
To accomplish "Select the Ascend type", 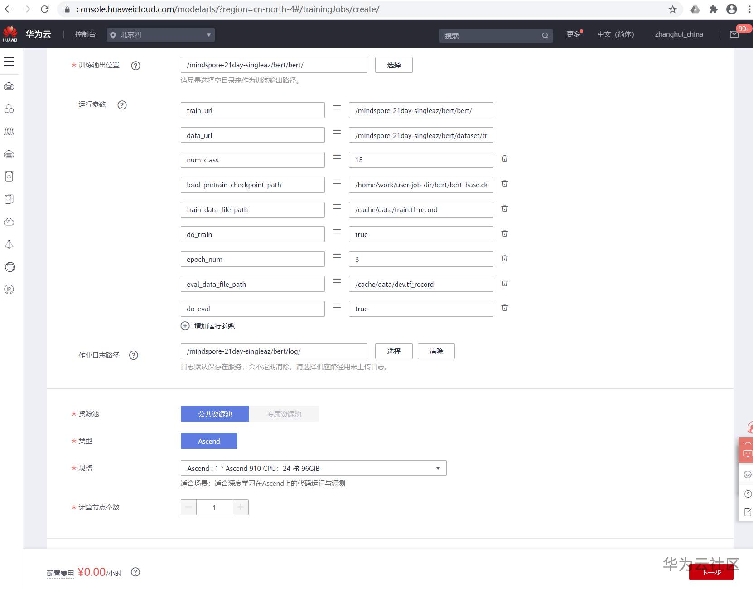I will [x=209, y=441].
